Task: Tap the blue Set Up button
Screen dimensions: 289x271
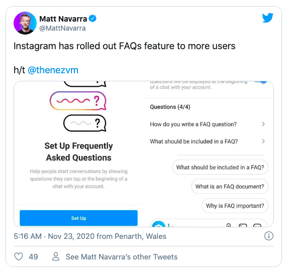Action: (79, 218)
